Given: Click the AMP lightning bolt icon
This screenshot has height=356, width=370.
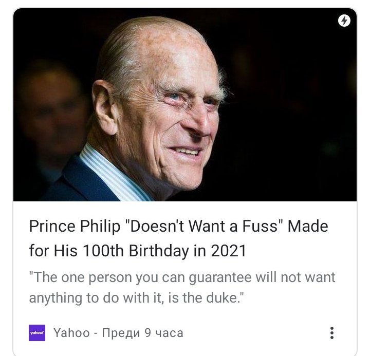Looking at the screenshot, I should click(x=345, y=21).
